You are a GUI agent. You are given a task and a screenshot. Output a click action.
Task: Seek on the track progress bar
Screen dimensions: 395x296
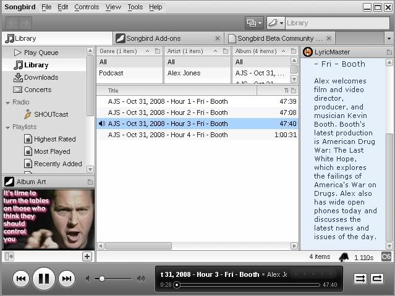[x=247, y=285]
